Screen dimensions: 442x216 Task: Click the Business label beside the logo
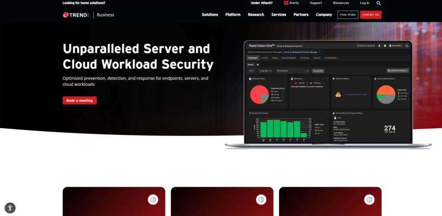pyautogui.click(x=105, y=15)
